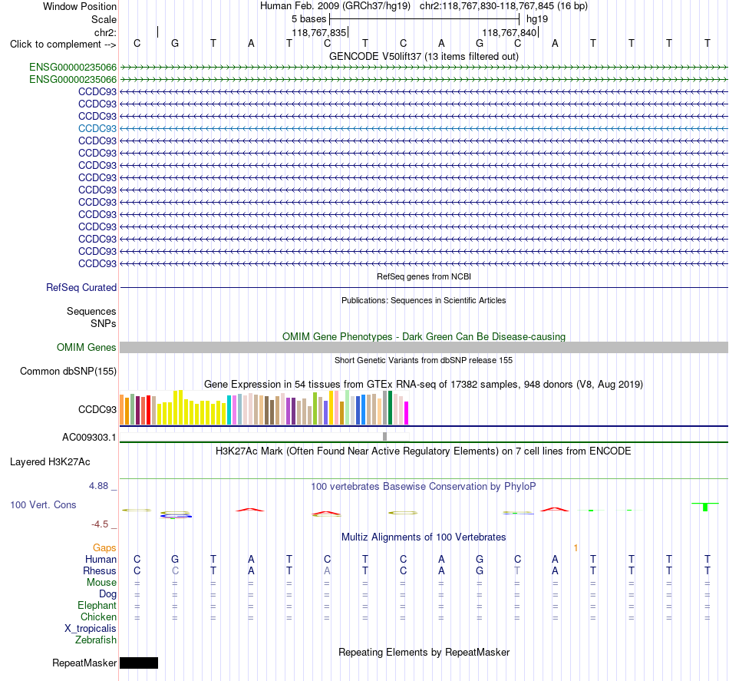The height and width of the screenshot is (681, 729).
Task: Click the gray mismatched 'A' in the Rhesus row
Action: pyautogui.click(x=327, y=570)
